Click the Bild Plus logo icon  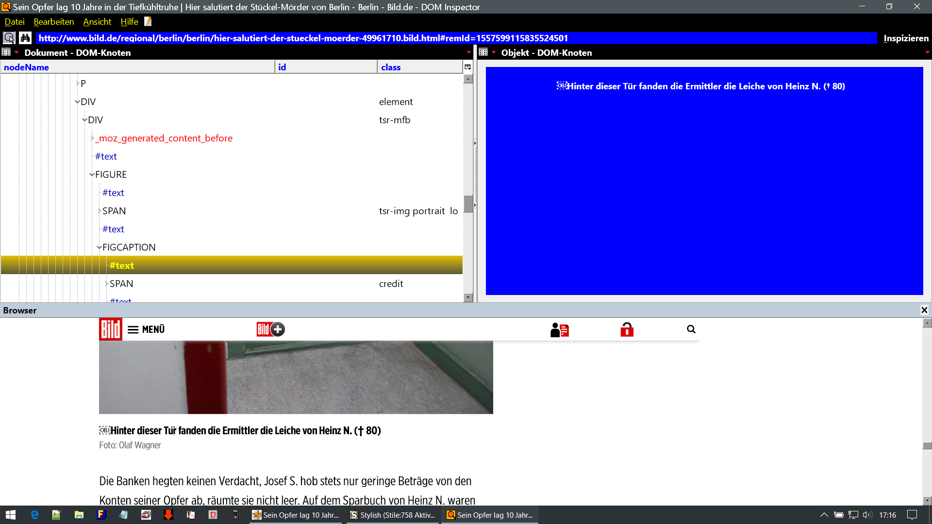tap(270, 329)
